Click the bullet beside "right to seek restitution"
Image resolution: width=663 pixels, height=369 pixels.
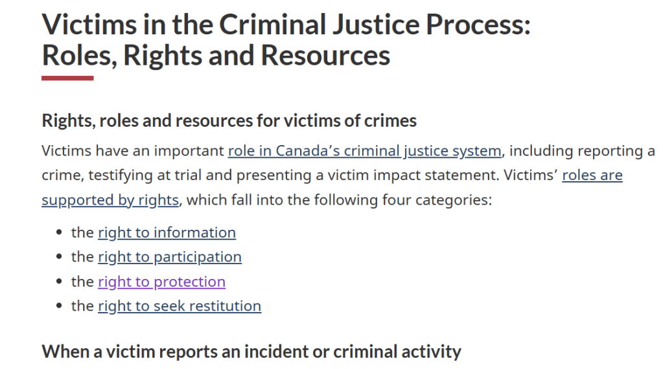coord(60,306)
